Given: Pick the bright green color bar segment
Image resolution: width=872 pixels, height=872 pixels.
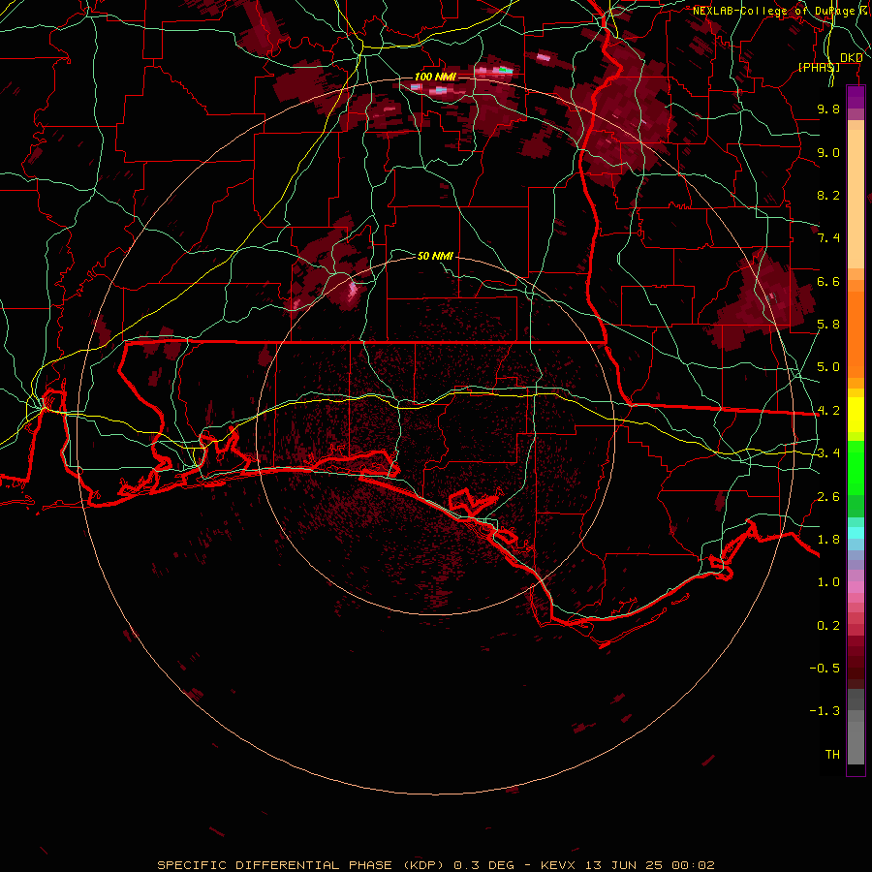Looking at the screenshot, I should (x=856, y=468).
